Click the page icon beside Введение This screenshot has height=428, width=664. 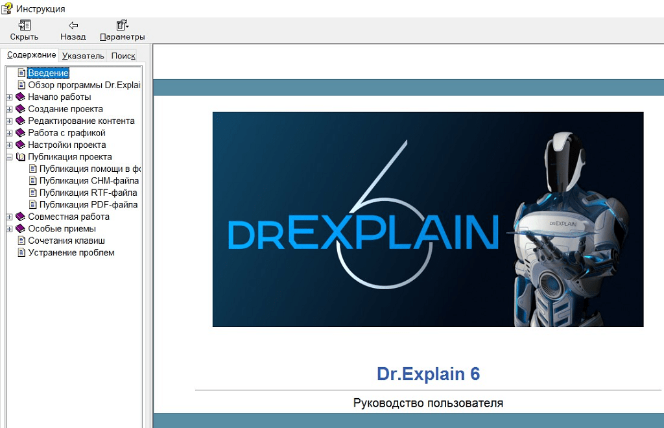pos(21,73)
